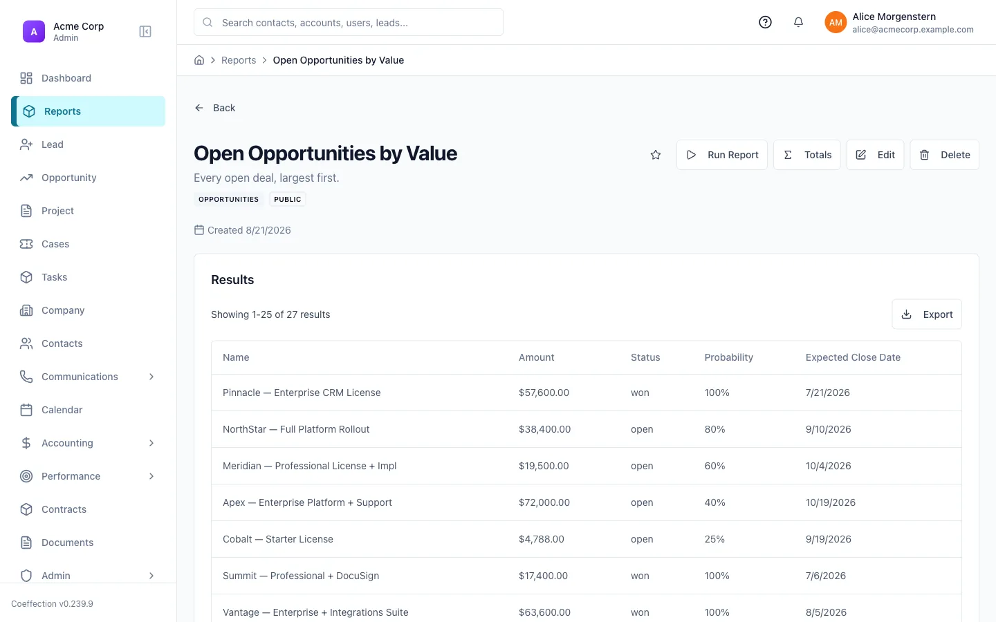996x622 pixels.
Task: Click the Communications phone icon
Action: click(x=26, y=377)
